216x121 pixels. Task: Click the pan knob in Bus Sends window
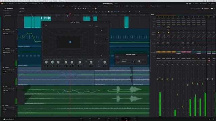[x=139, y=61]
